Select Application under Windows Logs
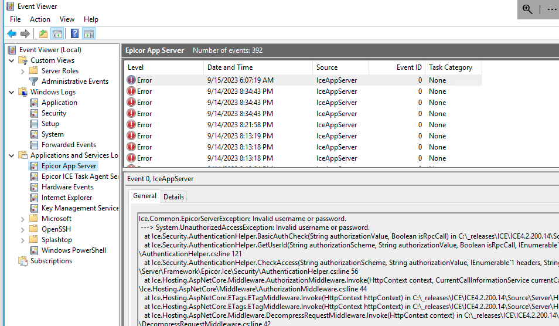Image resolution: width=559 pixels, height=326 pixels. point(59,103)
